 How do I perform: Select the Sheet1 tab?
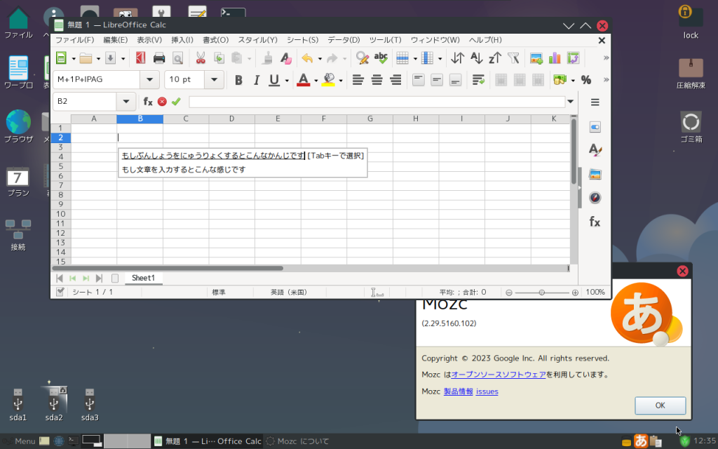tap(143, 278)
